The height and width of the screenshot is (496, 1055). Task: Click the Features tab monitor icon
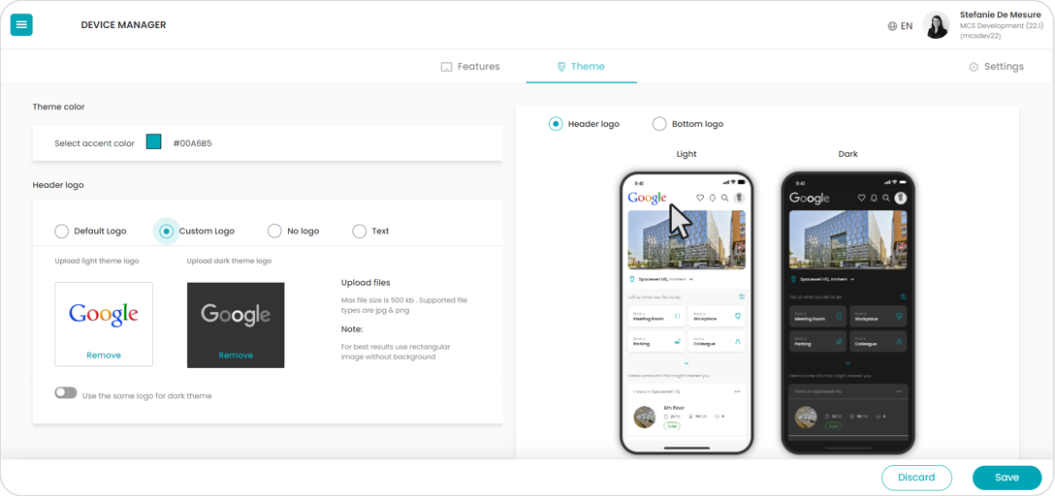(x=446, y=67)
